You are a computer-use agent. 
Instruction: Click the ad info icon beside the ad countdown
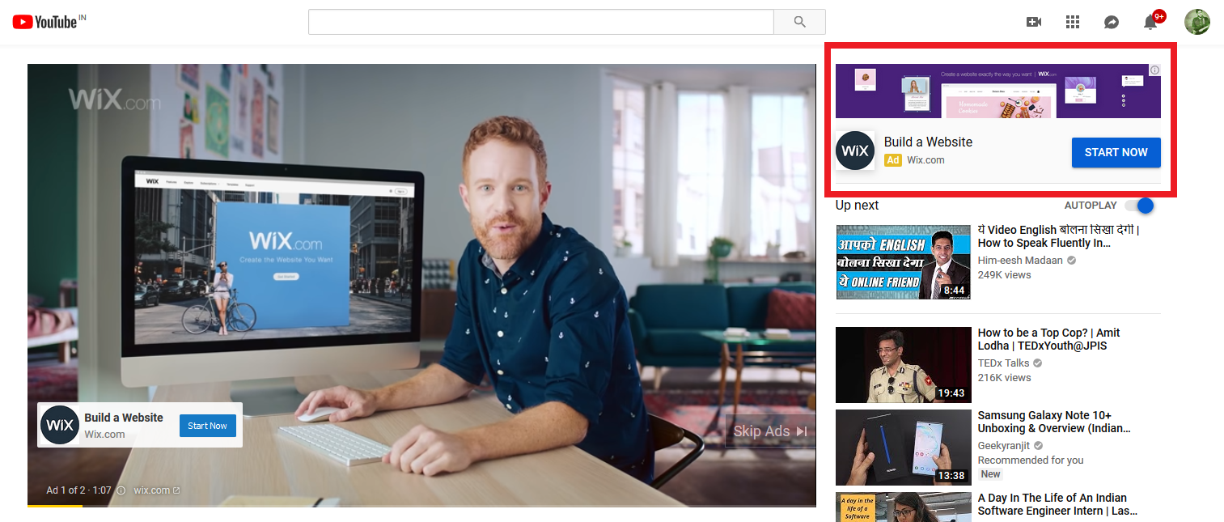coord(121,490)
